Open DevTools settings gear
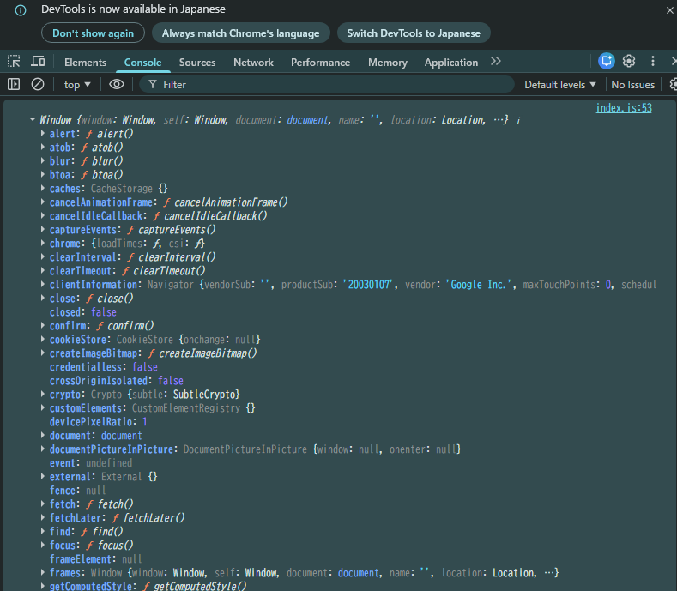Viewport: 677px width, 591px height. click(629, 61)
